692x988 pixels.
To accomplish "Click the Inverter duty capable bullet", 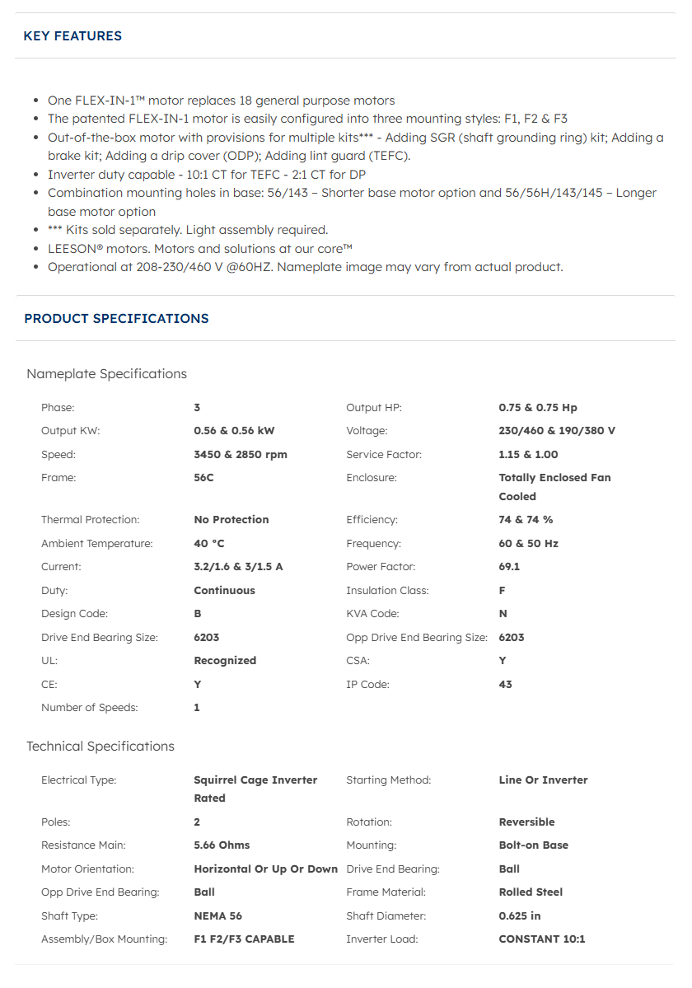I will click(x=207, y=175).
